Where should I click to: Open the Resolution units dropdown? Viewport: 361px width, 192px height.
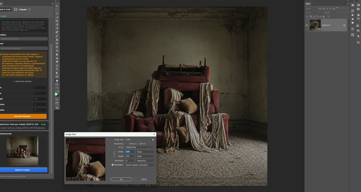(145, 161)
